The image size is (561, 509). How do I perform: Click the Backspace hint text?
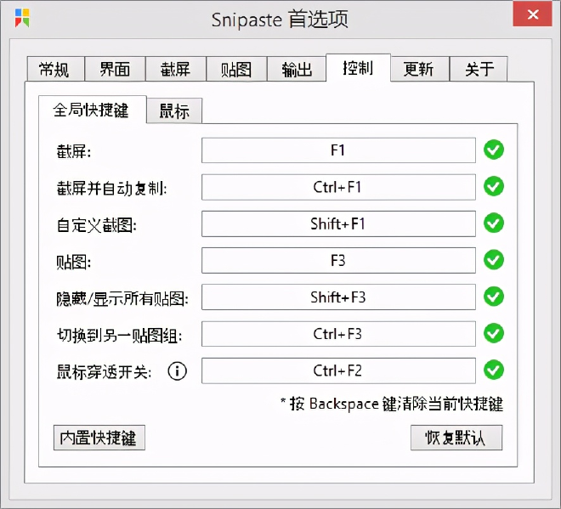(392, 404)
